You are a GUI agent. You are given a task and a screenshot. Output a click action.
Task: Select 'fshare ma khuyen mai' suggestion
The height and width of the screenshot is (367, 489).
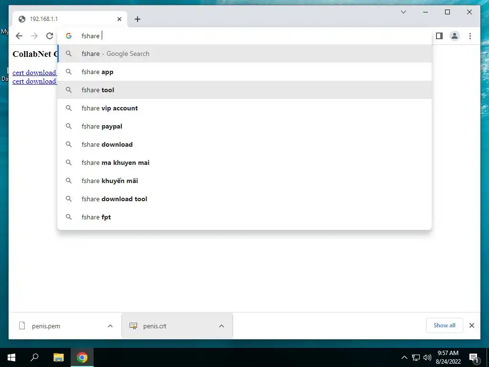(244, 162)
